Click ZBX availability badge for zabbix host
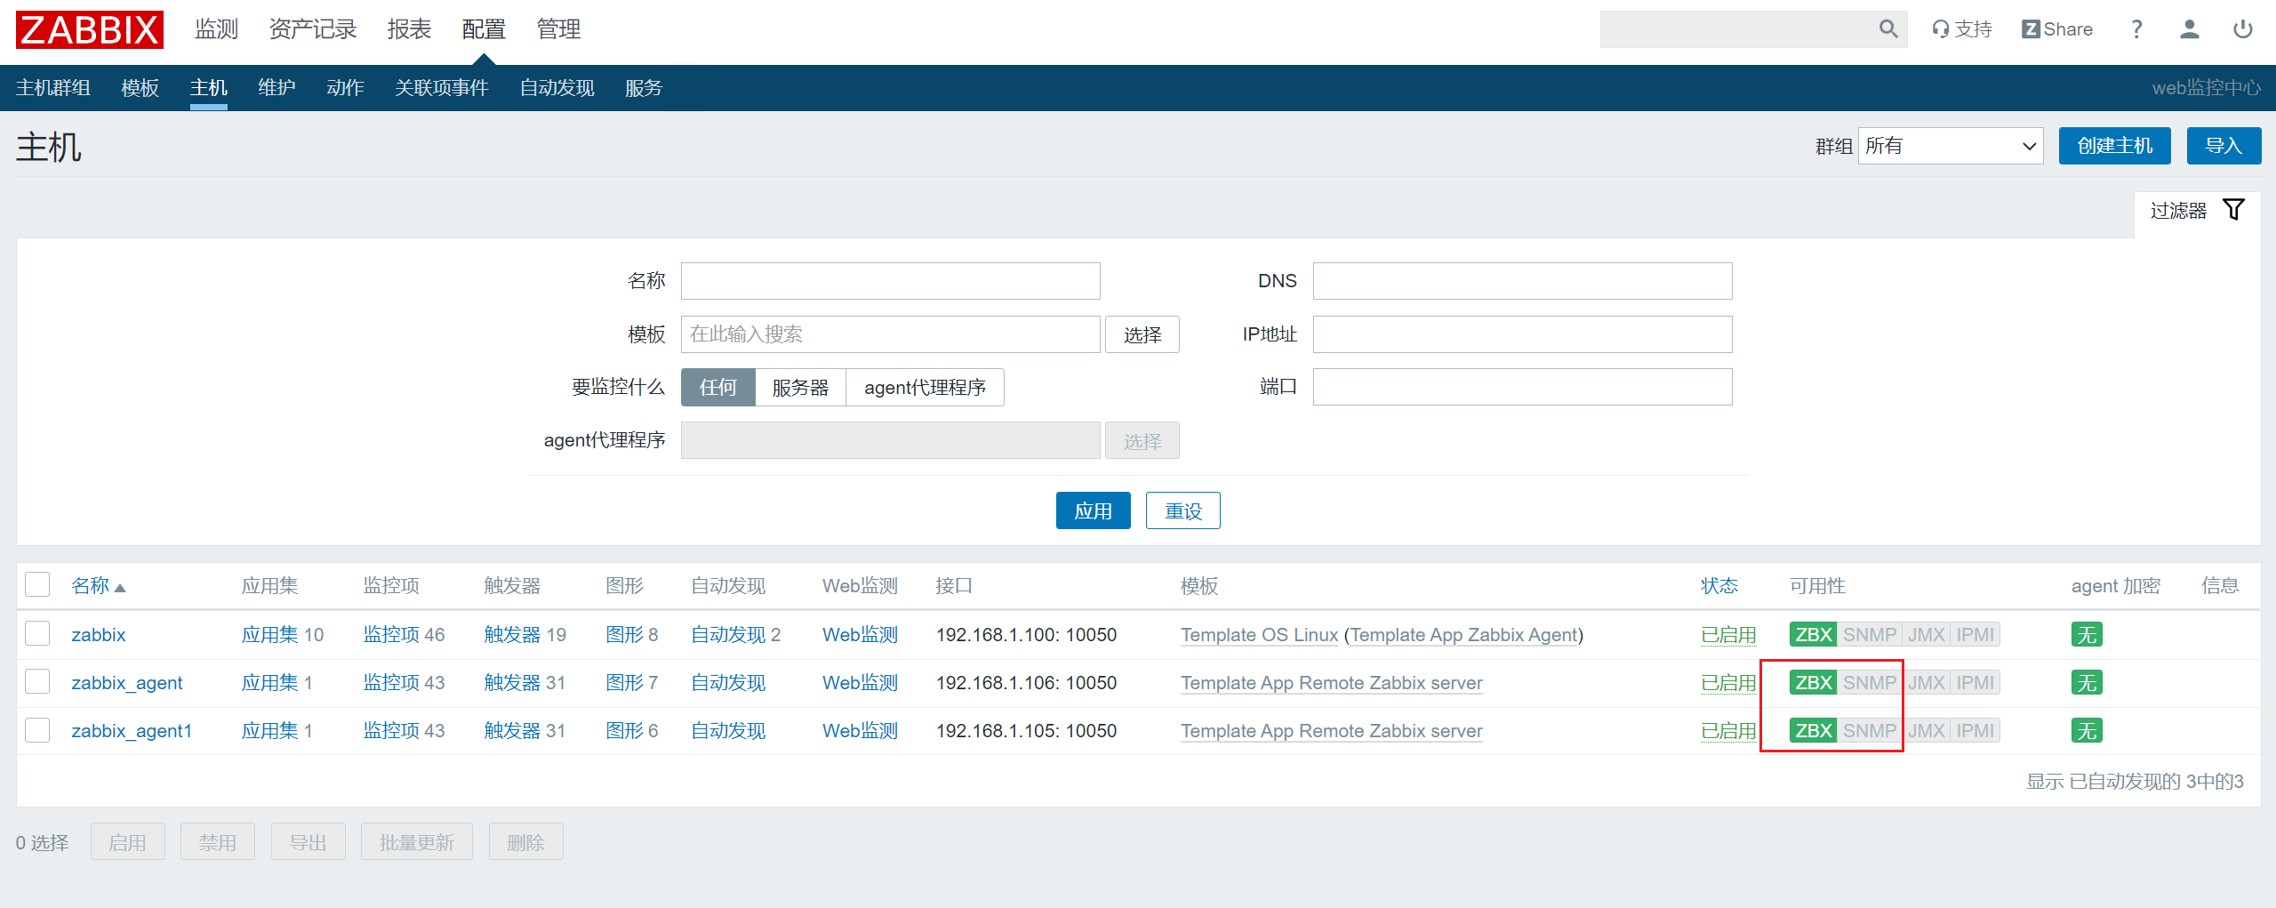Image resolution: width=2276 pixels, height=908 pixels. point(1814,635)
